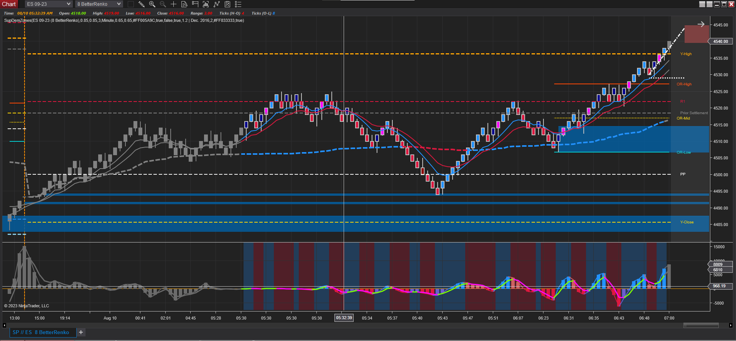Click the Aug 10 date axis label
The width and height of the screenshot is (736, 341).
pyautogui.click(x=110, y=318)
